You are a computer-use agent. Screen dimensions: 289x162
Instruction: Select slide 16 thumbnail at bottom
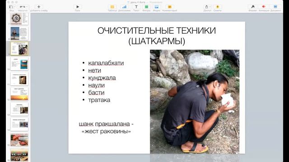pyautogui.click(x=19, y=155)
